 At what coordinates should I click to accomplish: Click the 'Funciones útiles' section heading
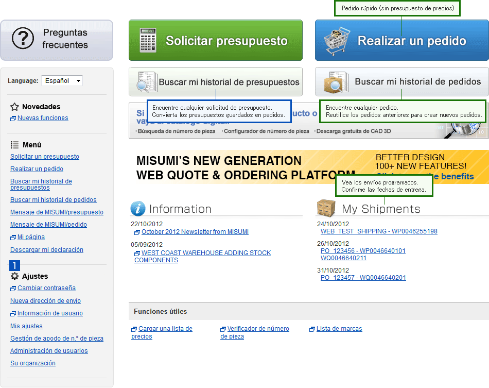160,311
